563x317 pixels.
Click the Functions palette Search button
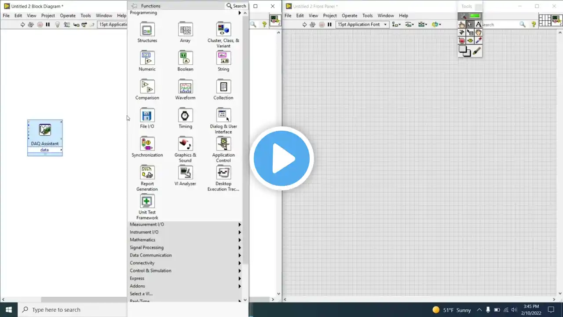tap(237, 6)
